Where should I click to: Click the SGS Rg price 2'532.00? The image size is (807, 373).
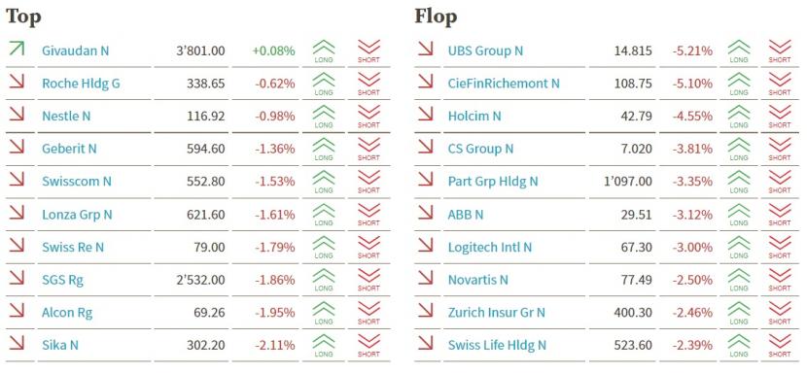[x=200, y=280]
